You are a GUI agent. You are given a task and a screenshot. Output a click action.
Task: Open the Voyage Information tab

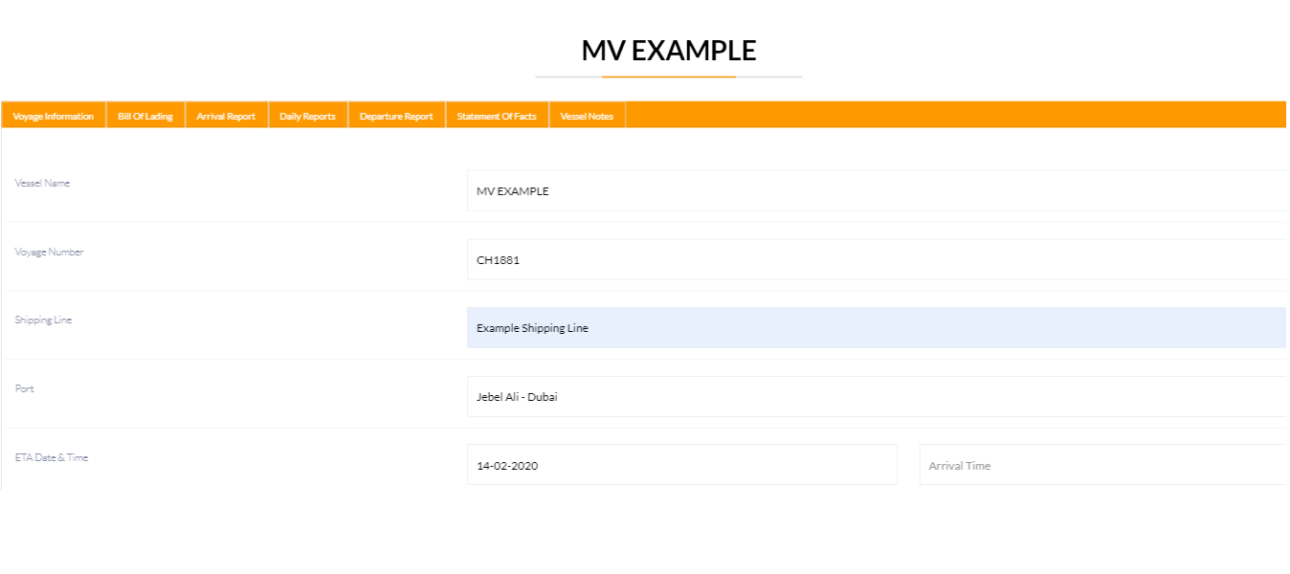pyautogui.click(x=54, y=116)
